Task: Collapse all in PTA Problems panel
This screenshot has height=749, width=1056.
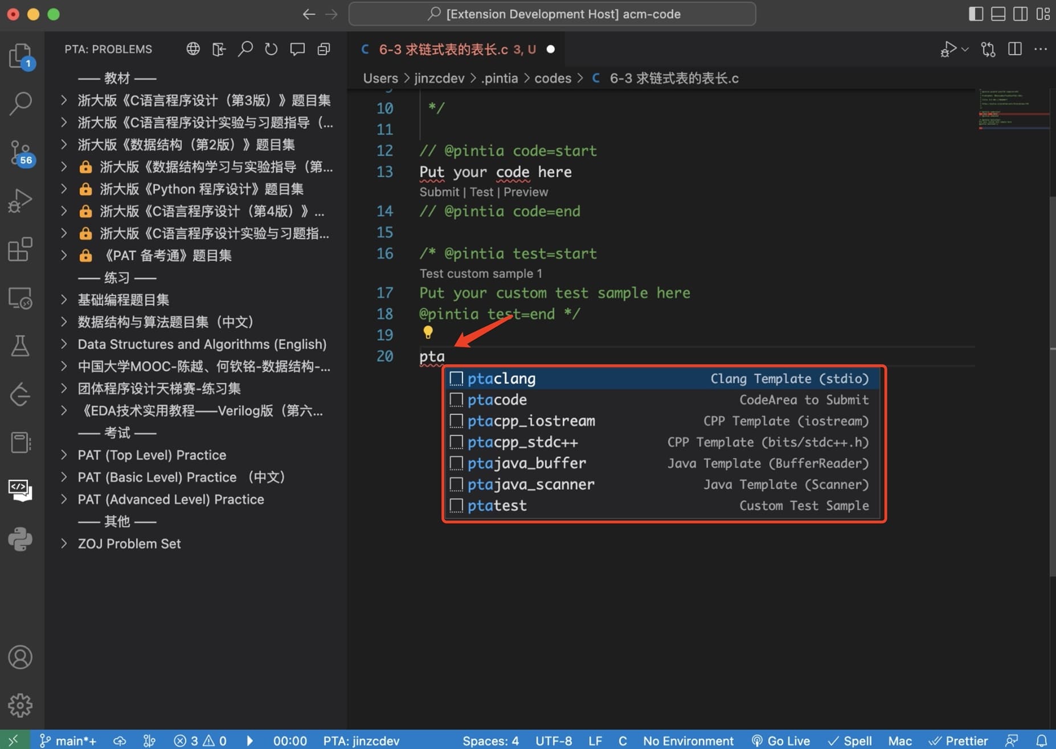Action: point(324,49)
